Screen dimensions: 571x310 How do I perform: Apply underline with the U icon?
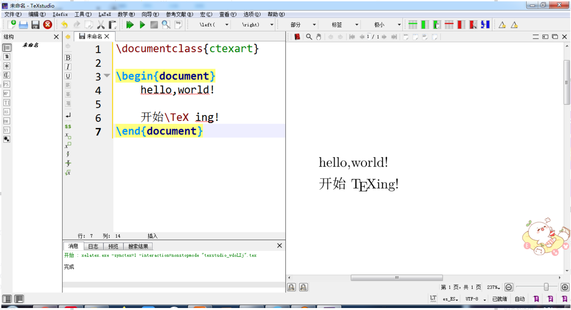(x=68, y=76)
